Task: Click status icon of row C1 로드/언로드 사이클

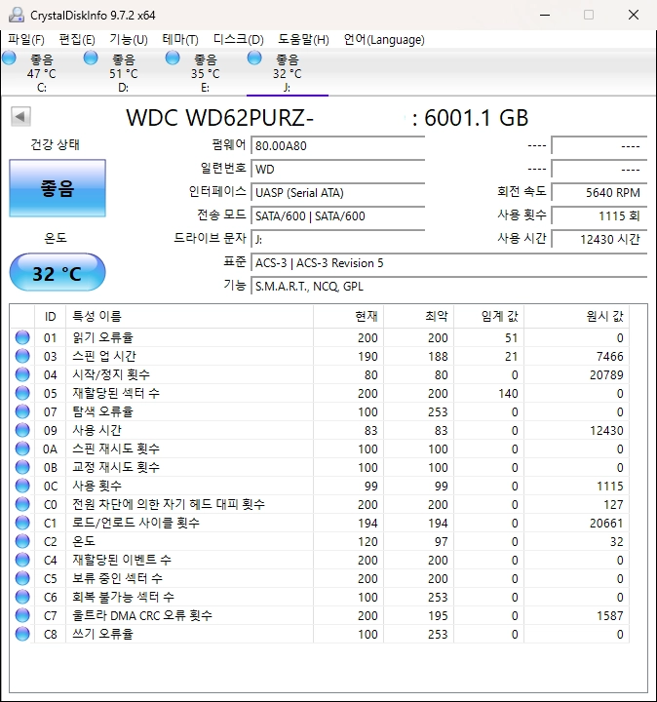Action: [x=22, y=523]
